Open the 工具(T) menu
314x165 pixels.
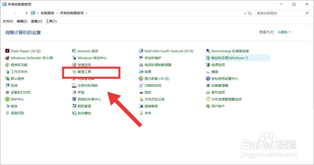coord(51,21)
